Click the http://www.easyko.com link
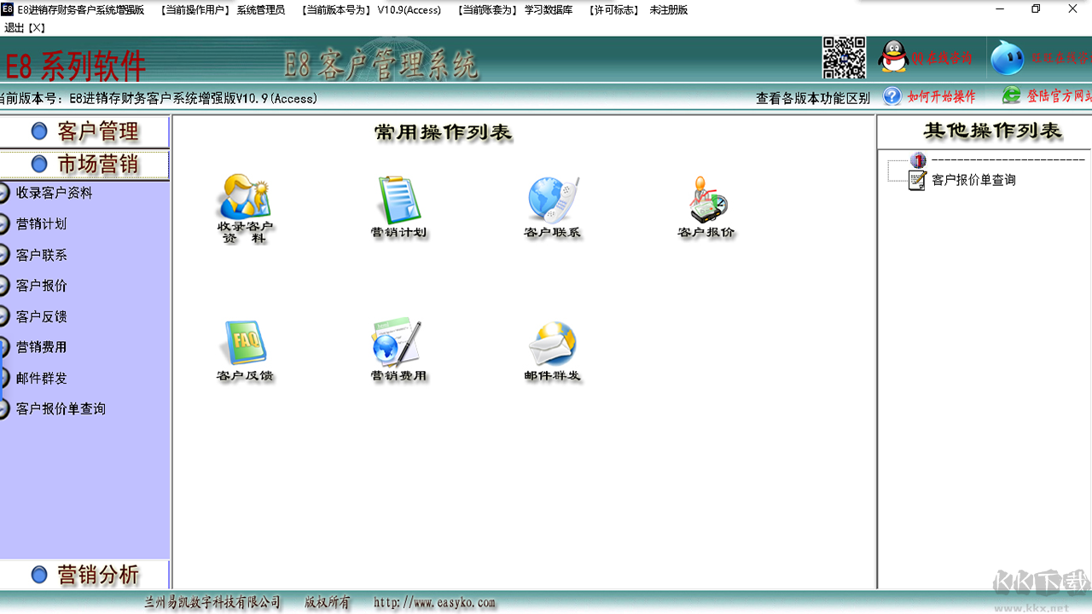This screenshot has height=614, width=1092. (x=434, y=602)
